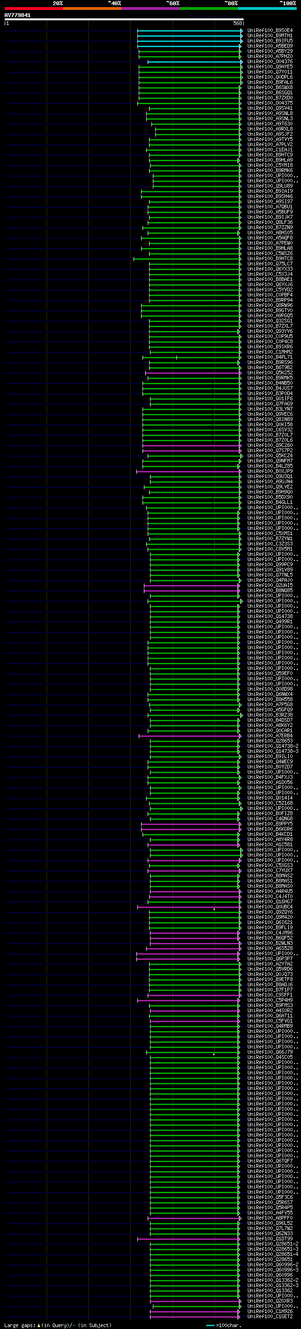
Task: Select hit UniRef100_B4NB50
Action: point(270,383)
